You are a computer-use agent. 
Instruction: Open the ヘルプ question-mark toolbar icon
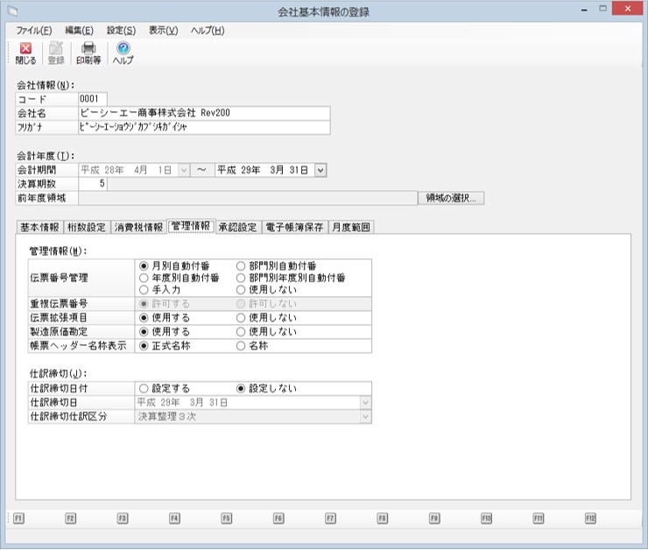tap(123, 53)
